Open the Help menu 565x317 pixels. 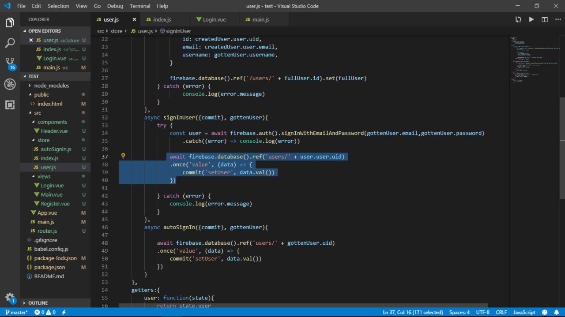[x=162, y=6]
